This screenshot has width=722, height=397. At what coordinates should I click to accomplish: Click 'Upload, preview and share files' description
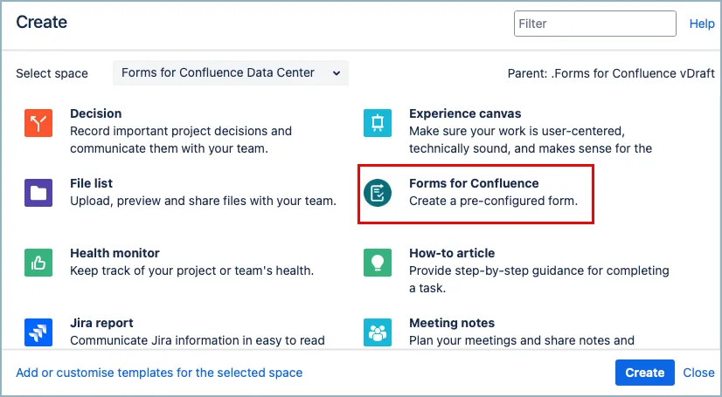(x=203, y=202)
